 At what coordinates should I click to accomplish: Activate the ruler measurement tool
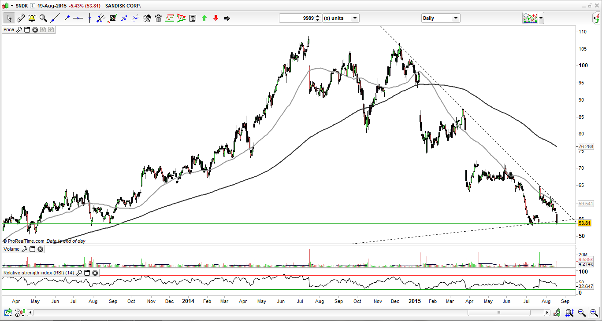click(20, 18)
